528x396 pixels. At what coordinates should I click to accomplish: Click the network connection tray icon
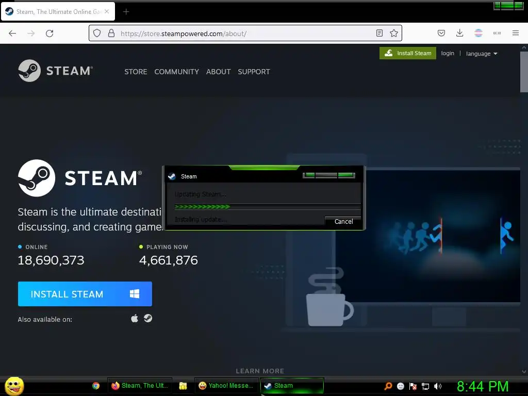click(x=425, y=386)
